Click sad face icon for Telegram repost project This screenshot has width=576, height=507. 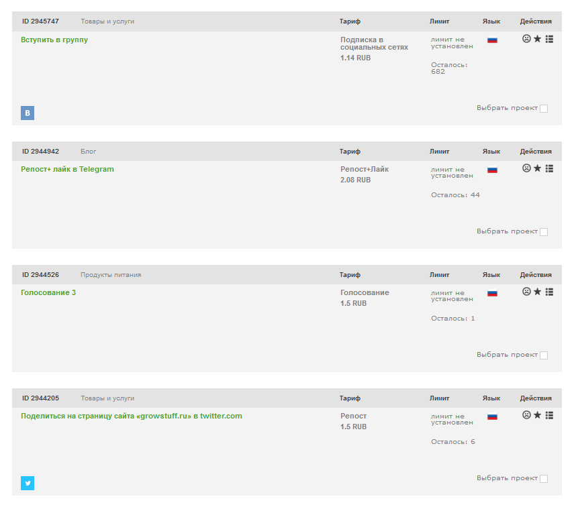point(526,168)
